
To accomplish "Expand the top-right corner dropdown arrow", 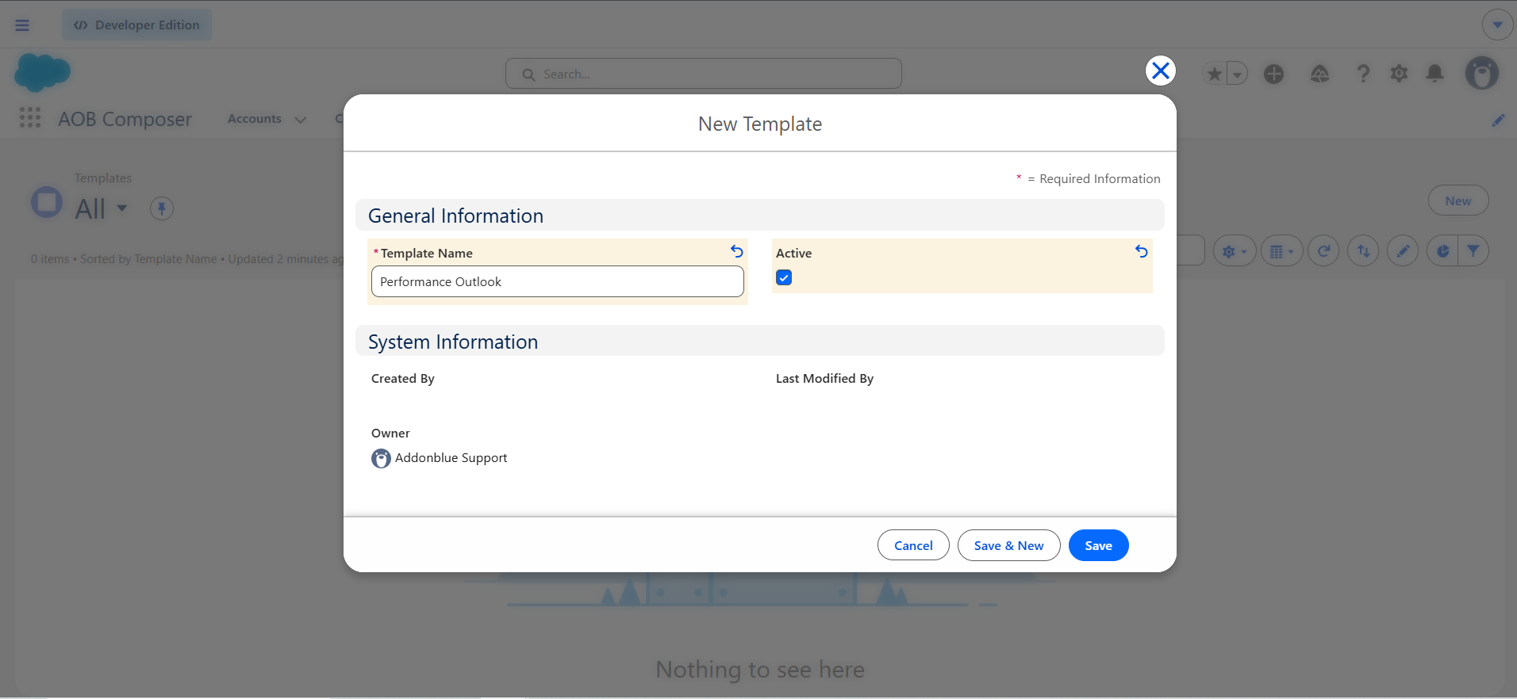I will (1497, 25).
